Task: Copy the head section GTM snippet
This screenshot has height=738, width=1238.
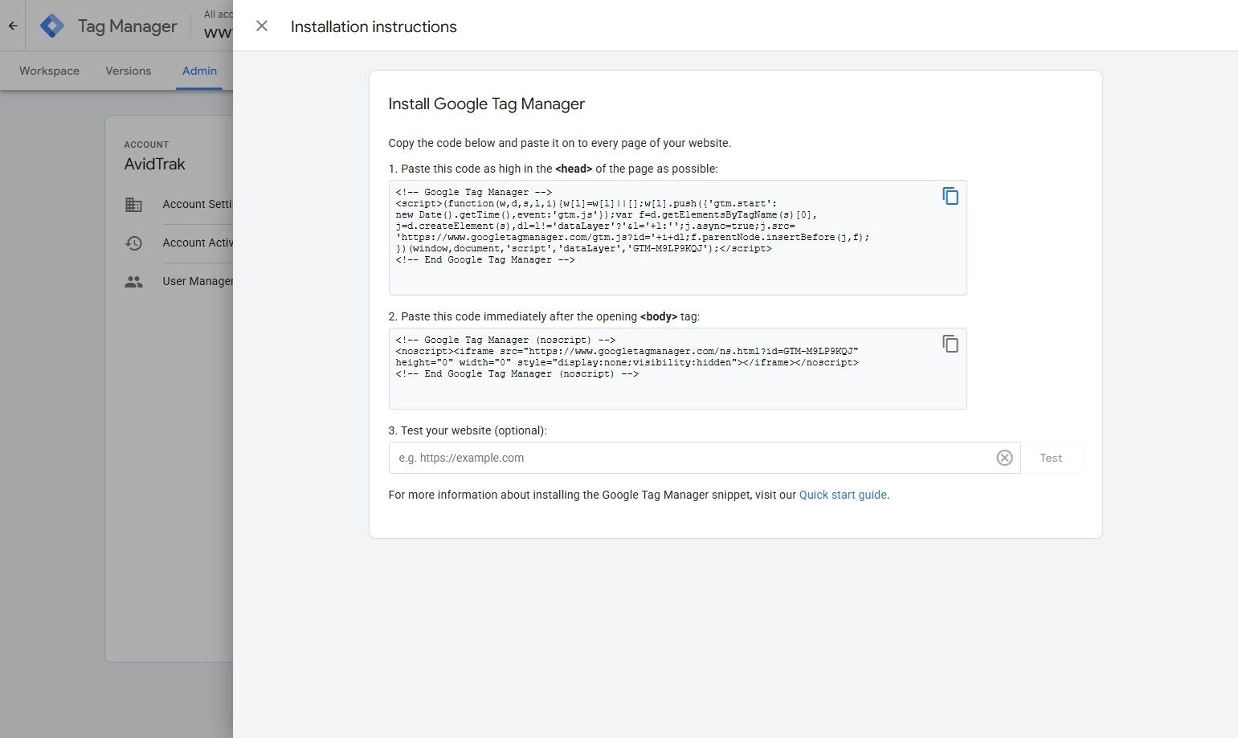Action: click(950, 195)
